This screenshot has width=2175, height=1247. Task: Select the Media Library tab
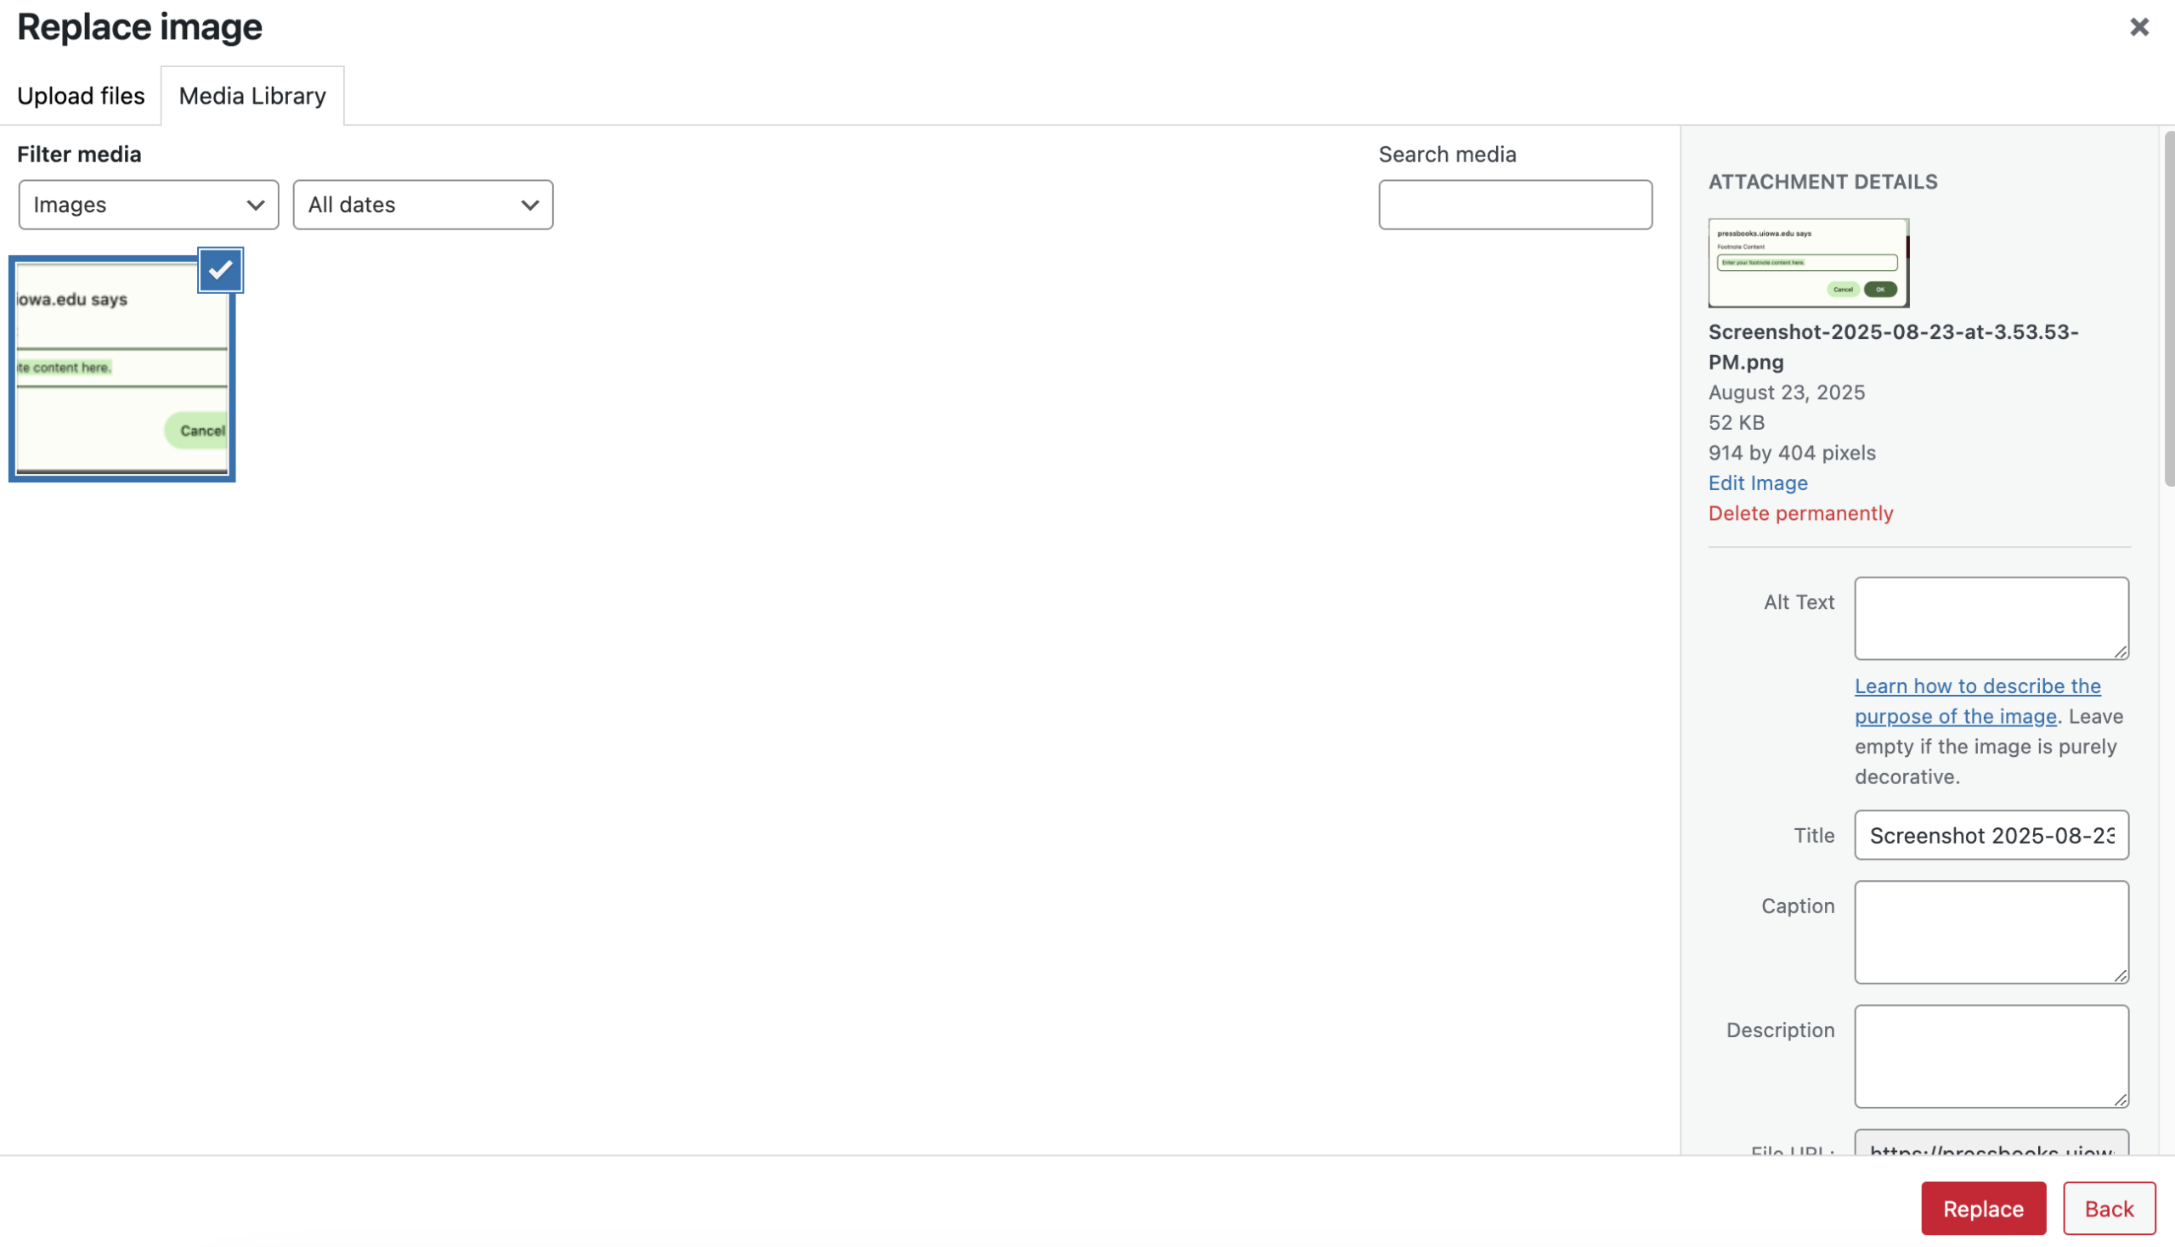point(251,96)
